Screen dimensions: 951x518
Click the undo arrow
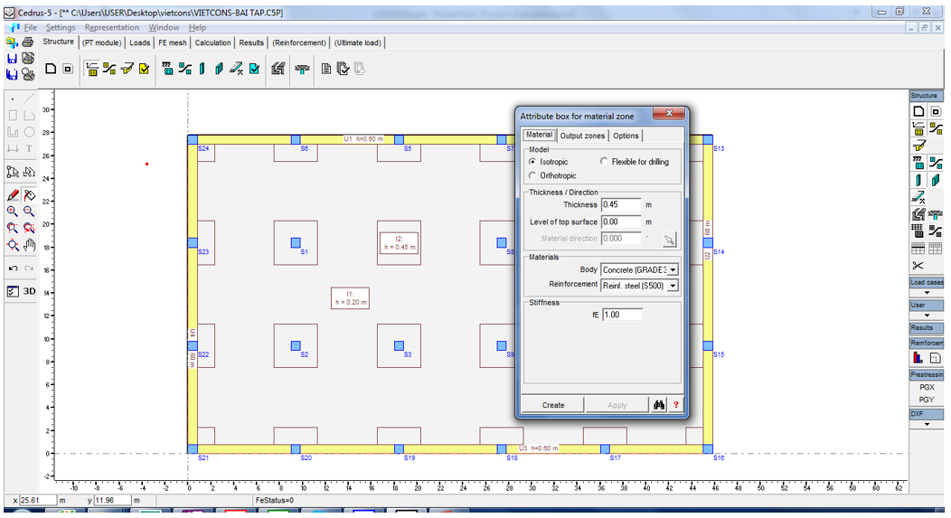click(x=13, y=268)
